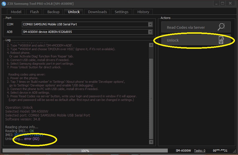Click the Z3X app icon in title bar
The height and width of the screenshot is (155, 238).
click(x=4, y=4)
